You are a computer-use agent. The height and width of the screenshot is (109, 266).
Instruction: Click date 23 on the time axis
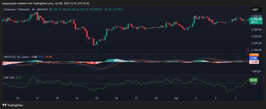97,98
